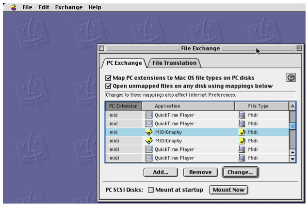This screenshot has height=205, width=308.
Task: Click the File Exchange window close box
Action: (101, 48)
